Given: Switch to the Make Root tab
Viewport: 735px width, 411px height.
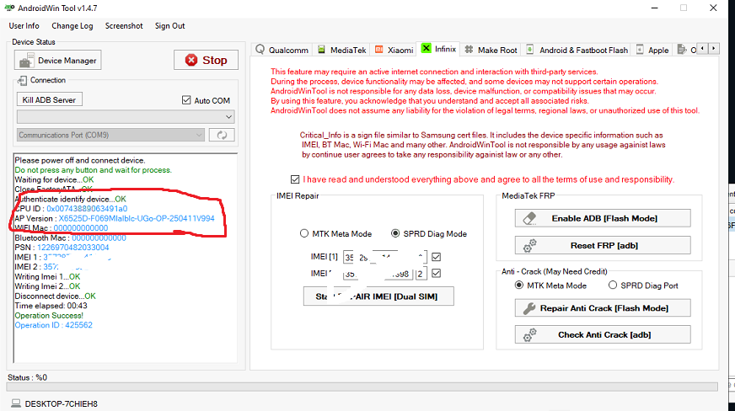Looking at the screenshot, I should [x=491, y=50].
